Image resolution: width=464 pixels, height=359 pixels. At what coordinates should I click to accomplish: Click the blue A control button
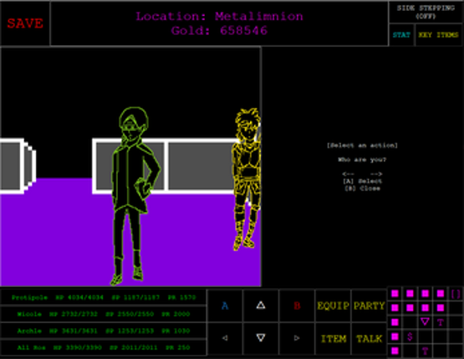[x=225, y=306]
